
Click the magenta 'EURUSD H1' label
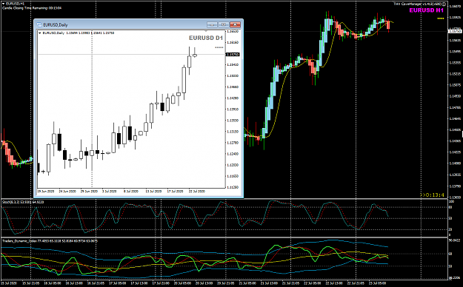[426, 10]
